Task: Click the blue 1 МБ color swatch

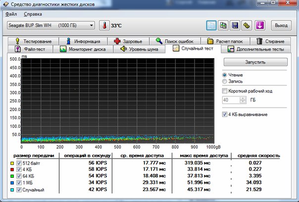Action: (x=12, y=184)
